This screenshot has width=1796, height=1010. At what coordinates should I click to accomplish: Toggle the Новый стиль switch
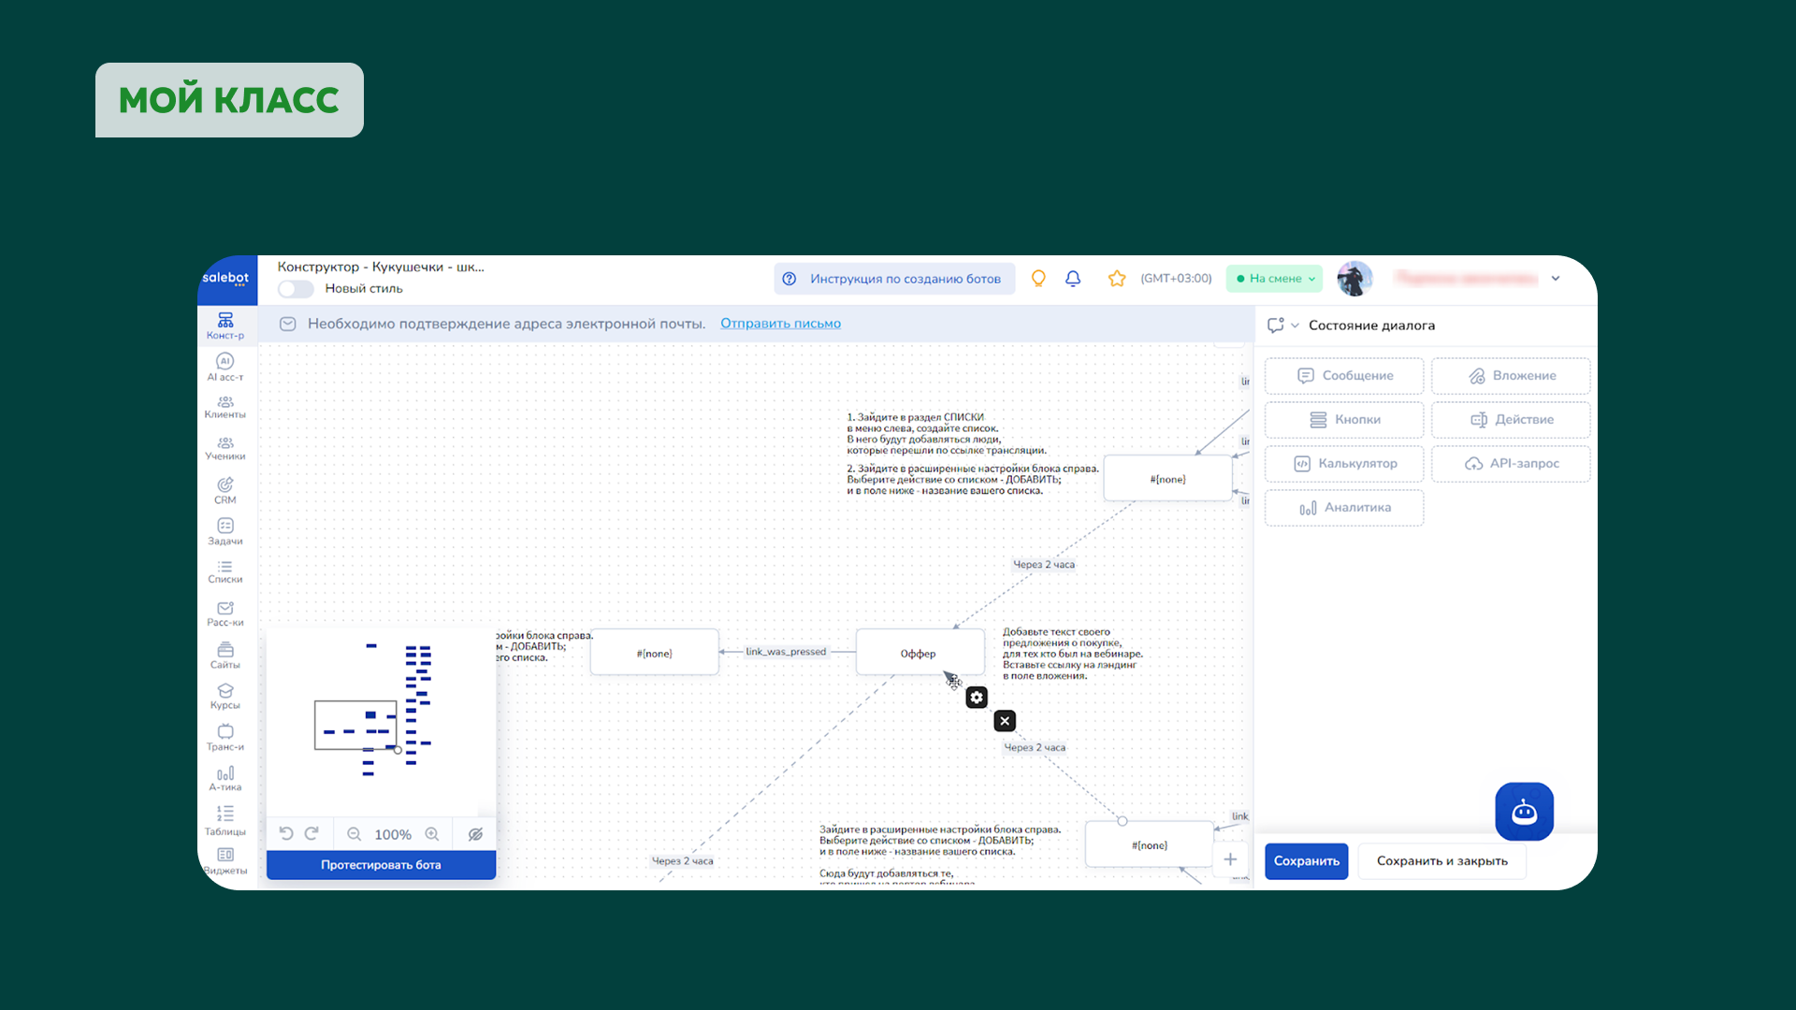(295, 289)
